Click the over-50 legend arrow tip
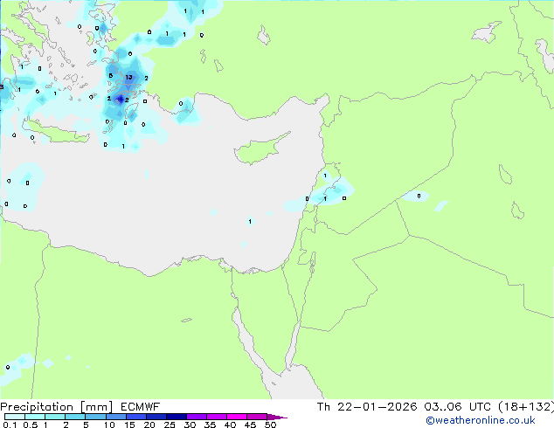 (277, 417)
